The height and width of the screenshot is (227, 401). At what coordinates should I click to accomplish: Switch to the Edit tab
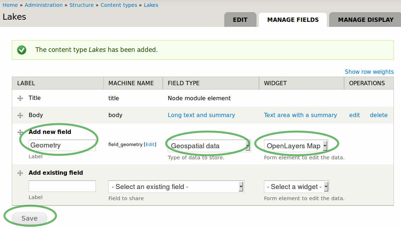coord(240,20)
